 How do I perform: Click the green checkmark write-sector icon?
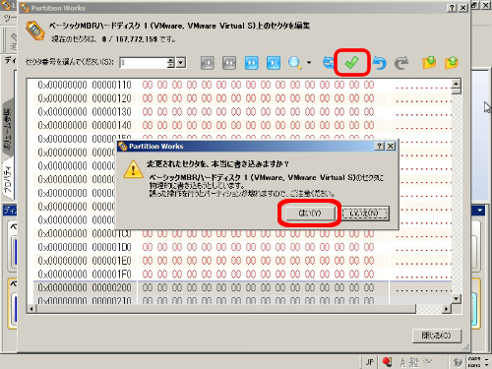tap(351, 62)
